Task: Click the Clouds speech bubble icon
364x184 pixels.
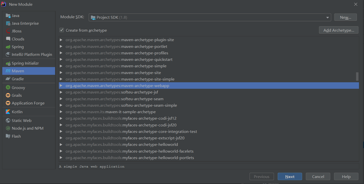Action: coord(8,39)
